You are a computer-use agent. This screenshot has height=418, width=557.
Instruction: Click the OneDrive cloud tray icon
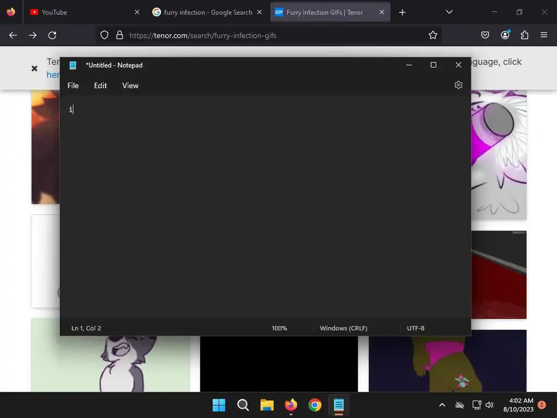(460, 405)
